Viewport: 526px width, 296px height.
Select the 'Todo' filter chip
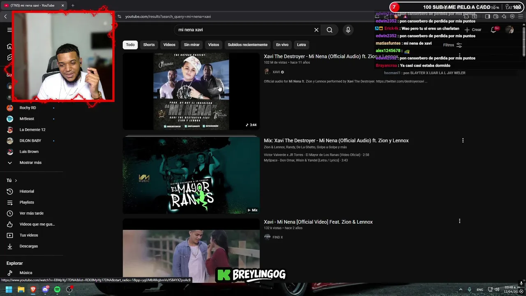(130, 45)
